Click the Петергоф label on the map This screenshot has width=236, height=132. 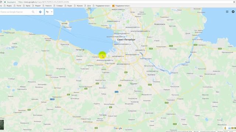tap(80, 50)
